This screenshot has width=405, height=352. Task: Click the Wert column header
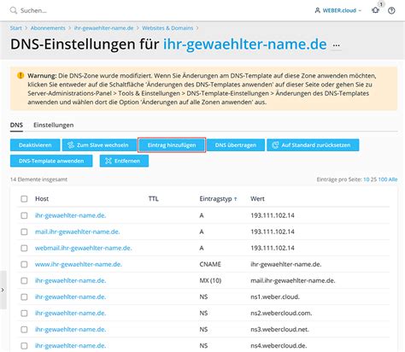click(x=257, y=199)
